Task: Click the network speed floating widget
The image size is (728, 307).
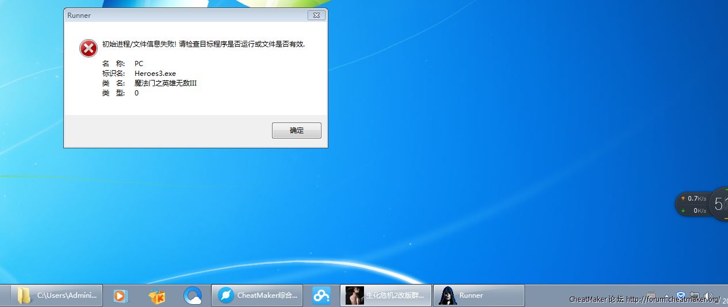Action: (x=692, y=204)
